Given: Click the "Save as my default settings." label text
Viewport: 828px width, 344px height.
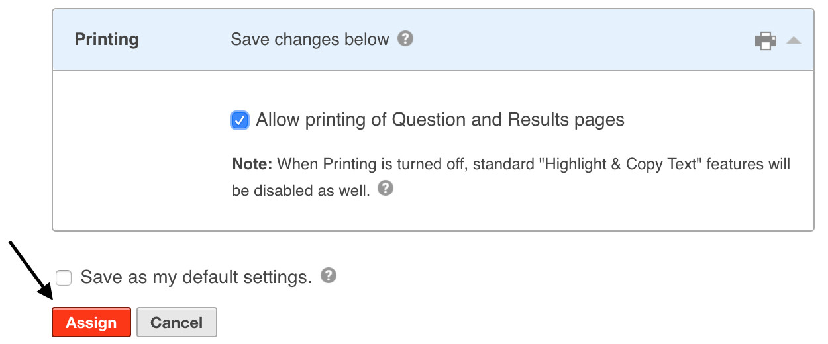Looking at the screenshot, I should [196, 277].
